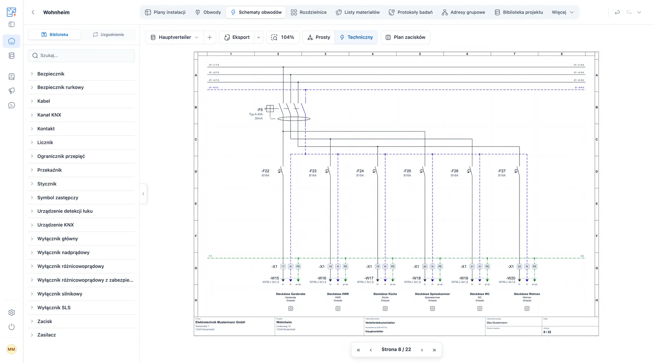Click the Eksport button

237,37
